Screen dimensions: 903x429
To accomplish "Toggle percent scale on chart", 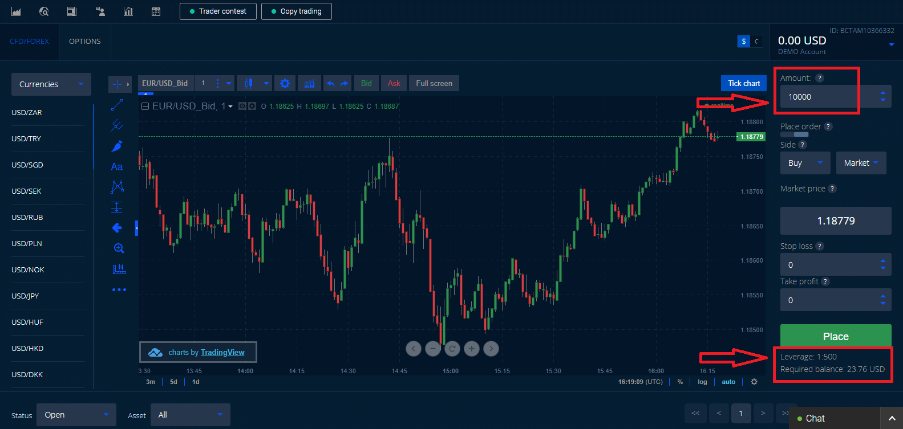I will (x=680, y=382).
